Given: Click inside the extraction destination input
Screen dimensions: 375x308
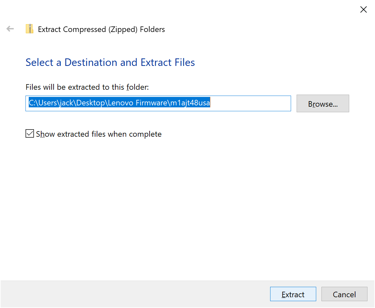Looking at the screenshot, I should (158, 103).
